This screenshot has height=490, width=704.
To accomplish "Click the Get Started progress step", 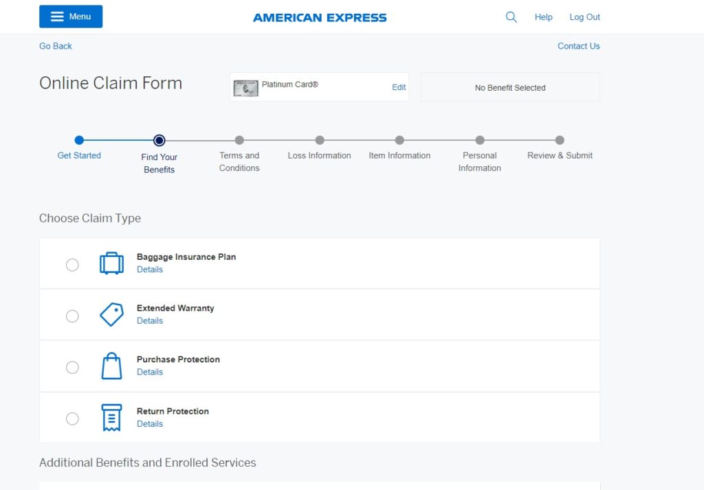I will coord(79,140).
